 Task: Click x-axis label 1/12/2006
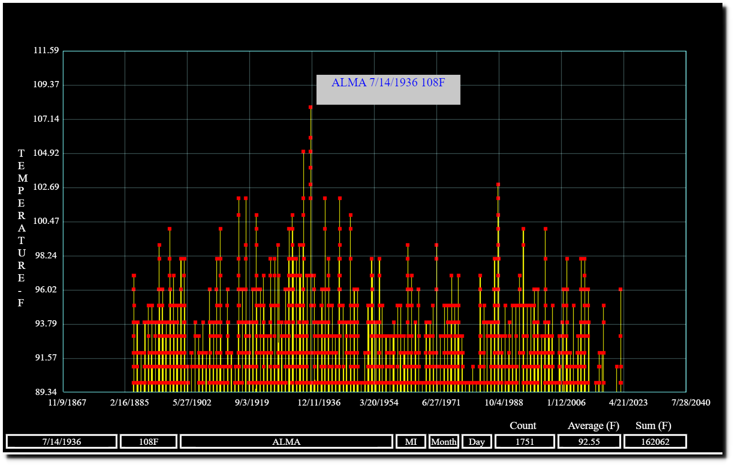coord(566,403)
